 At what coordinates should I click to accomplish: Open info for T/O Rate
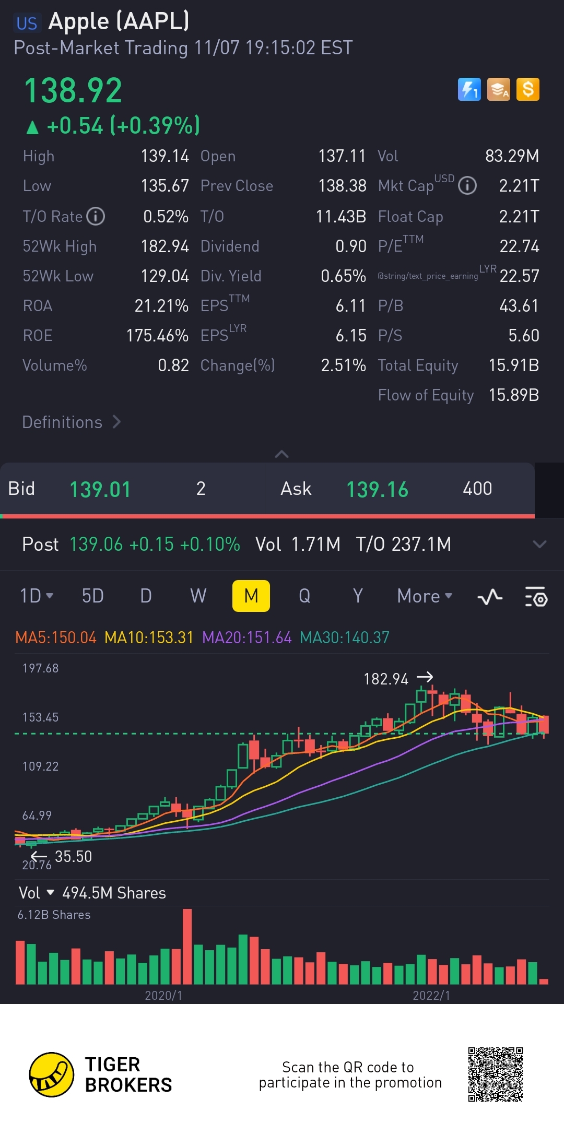(96, 216)
